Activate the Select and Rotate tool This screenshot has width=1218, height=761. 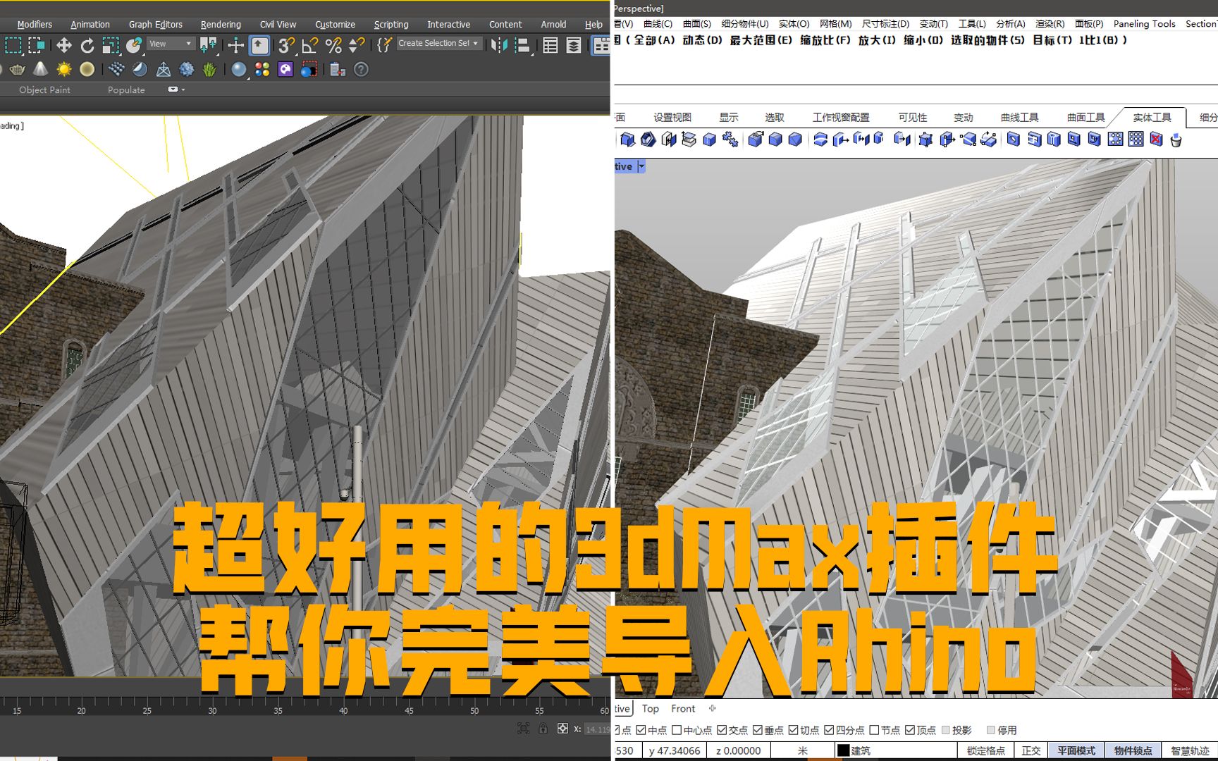point(87,46)
